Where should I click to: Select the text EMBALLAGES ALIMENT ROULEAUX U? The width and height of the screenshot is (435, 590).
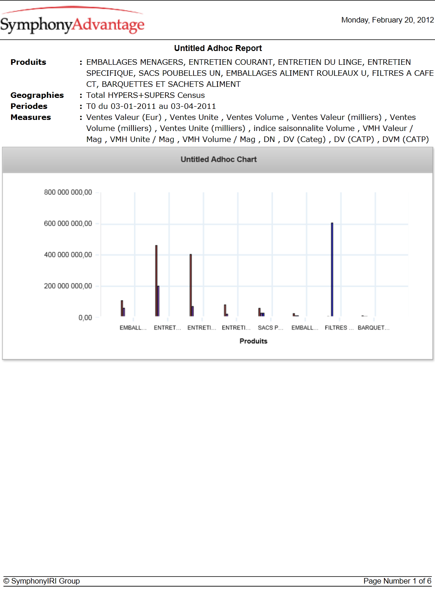pos(297,73)
